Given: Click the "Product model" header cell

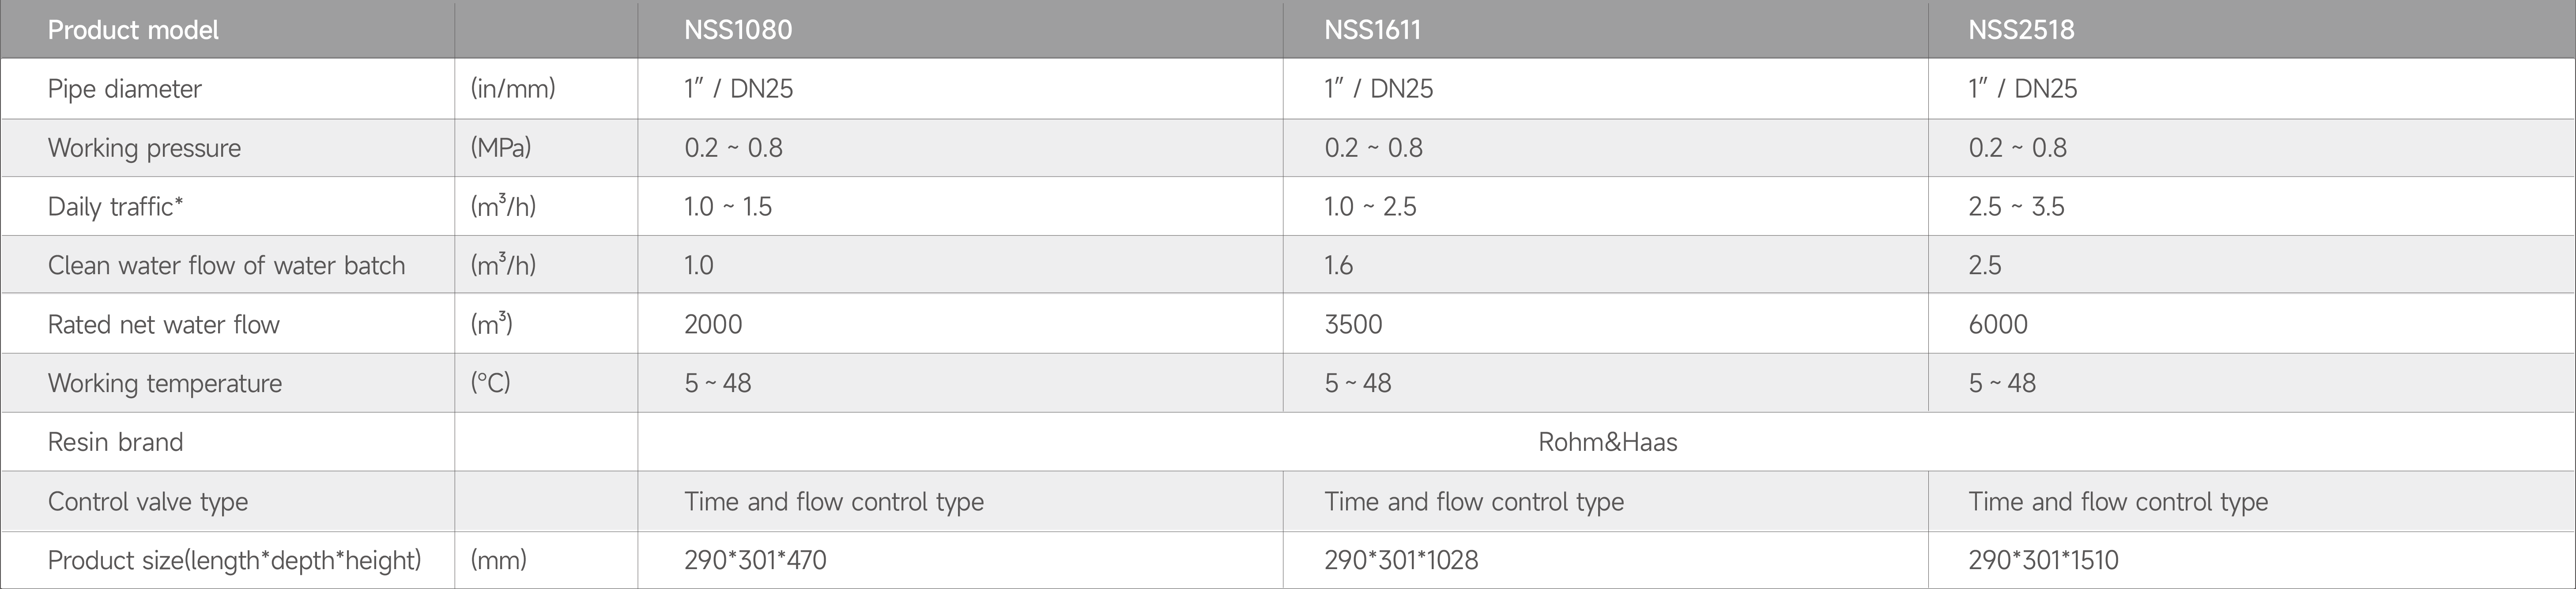Looking at the screenshot, I should point(133,30).
